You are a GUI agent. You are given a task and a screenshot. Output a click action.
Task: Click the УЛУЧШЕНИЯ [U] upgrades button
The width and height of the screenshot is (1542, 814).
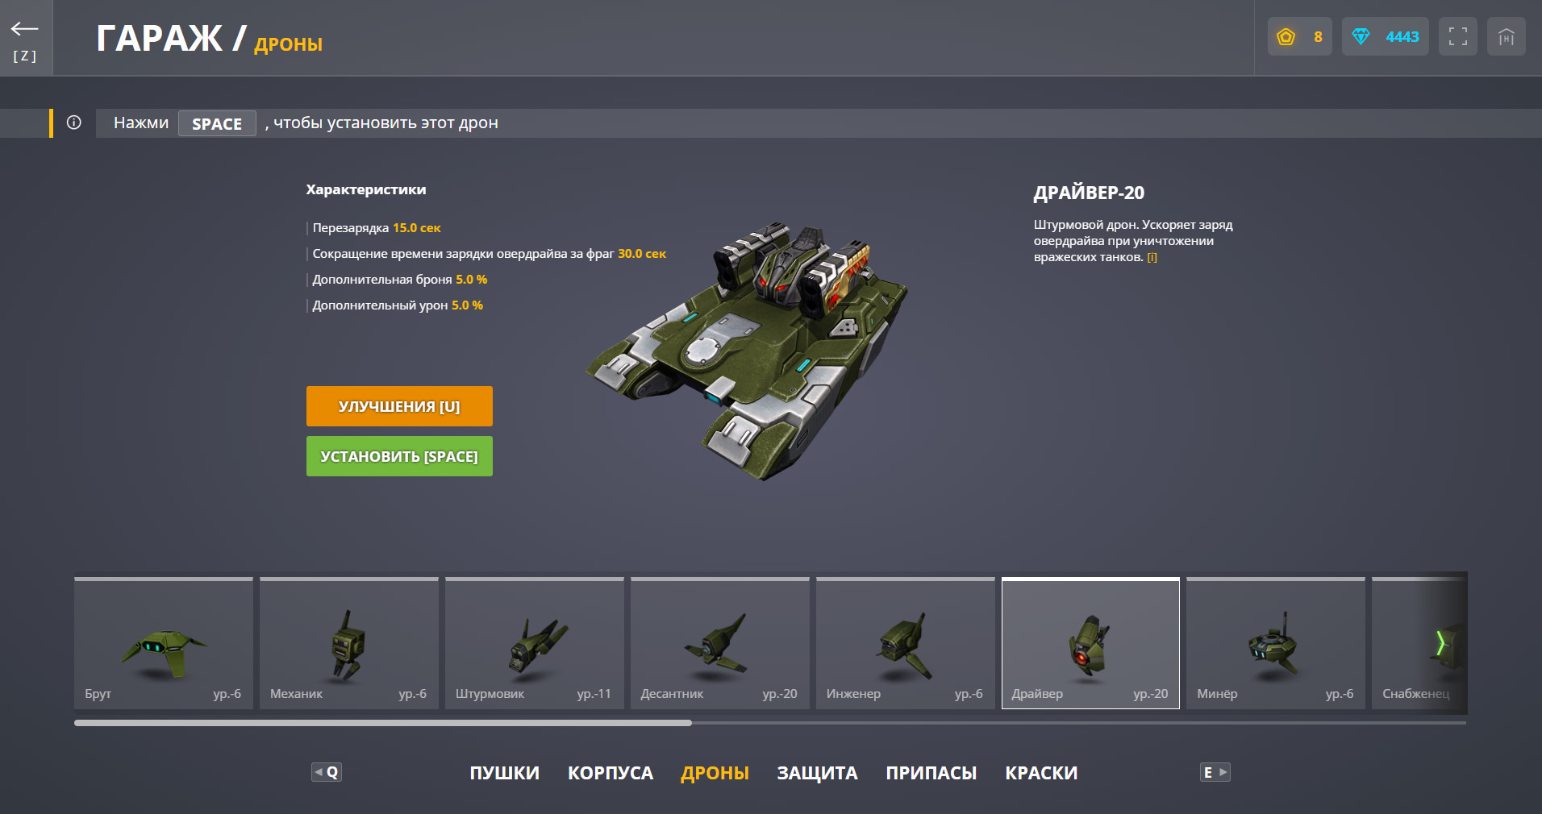[399, 406]
